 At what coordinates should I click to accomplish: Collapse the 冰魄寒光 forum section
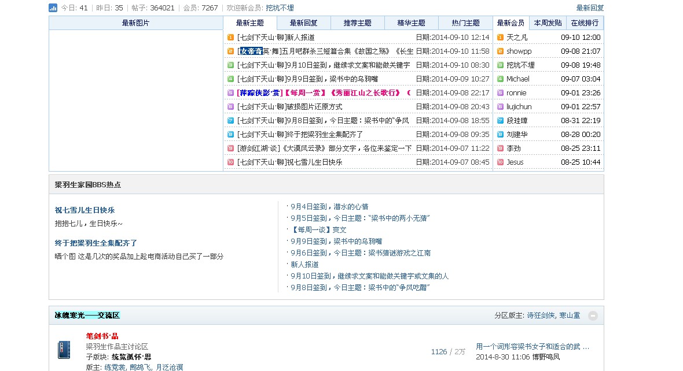pos(593,316)
